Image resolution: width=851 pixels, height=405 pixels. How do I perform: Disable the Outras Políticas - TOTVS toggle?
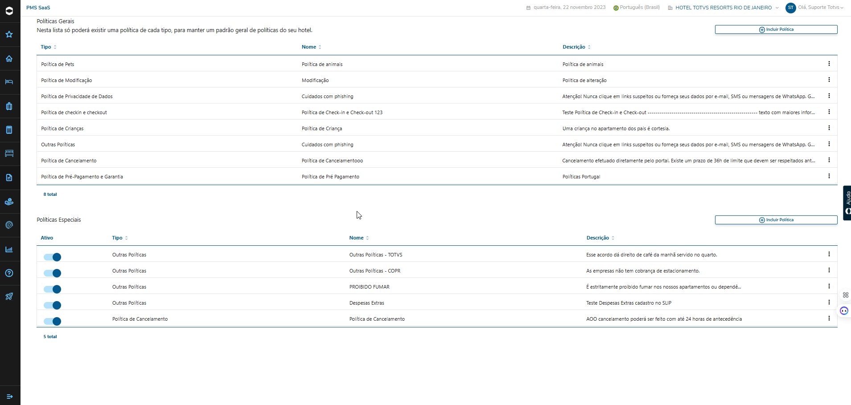(53, 257)
